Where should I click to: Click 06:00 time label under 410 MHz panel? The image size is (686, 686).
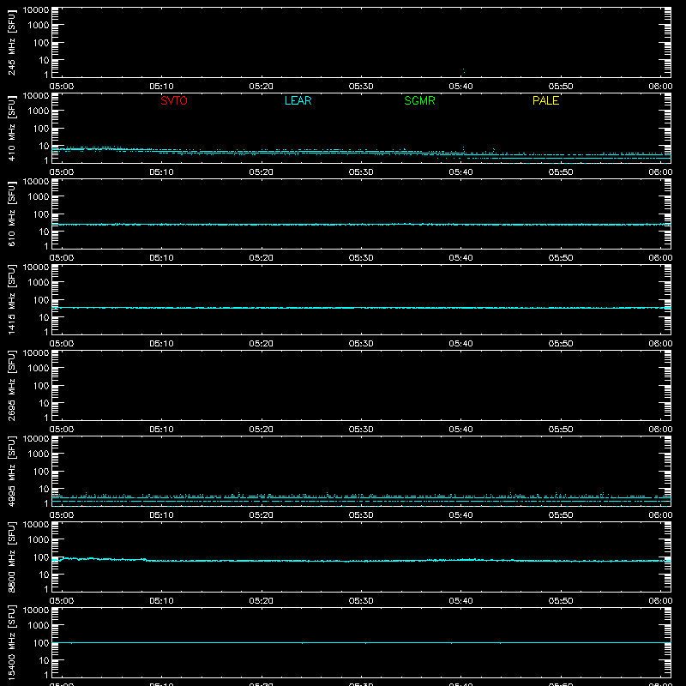pyautogui.click(x=660, y=172)
